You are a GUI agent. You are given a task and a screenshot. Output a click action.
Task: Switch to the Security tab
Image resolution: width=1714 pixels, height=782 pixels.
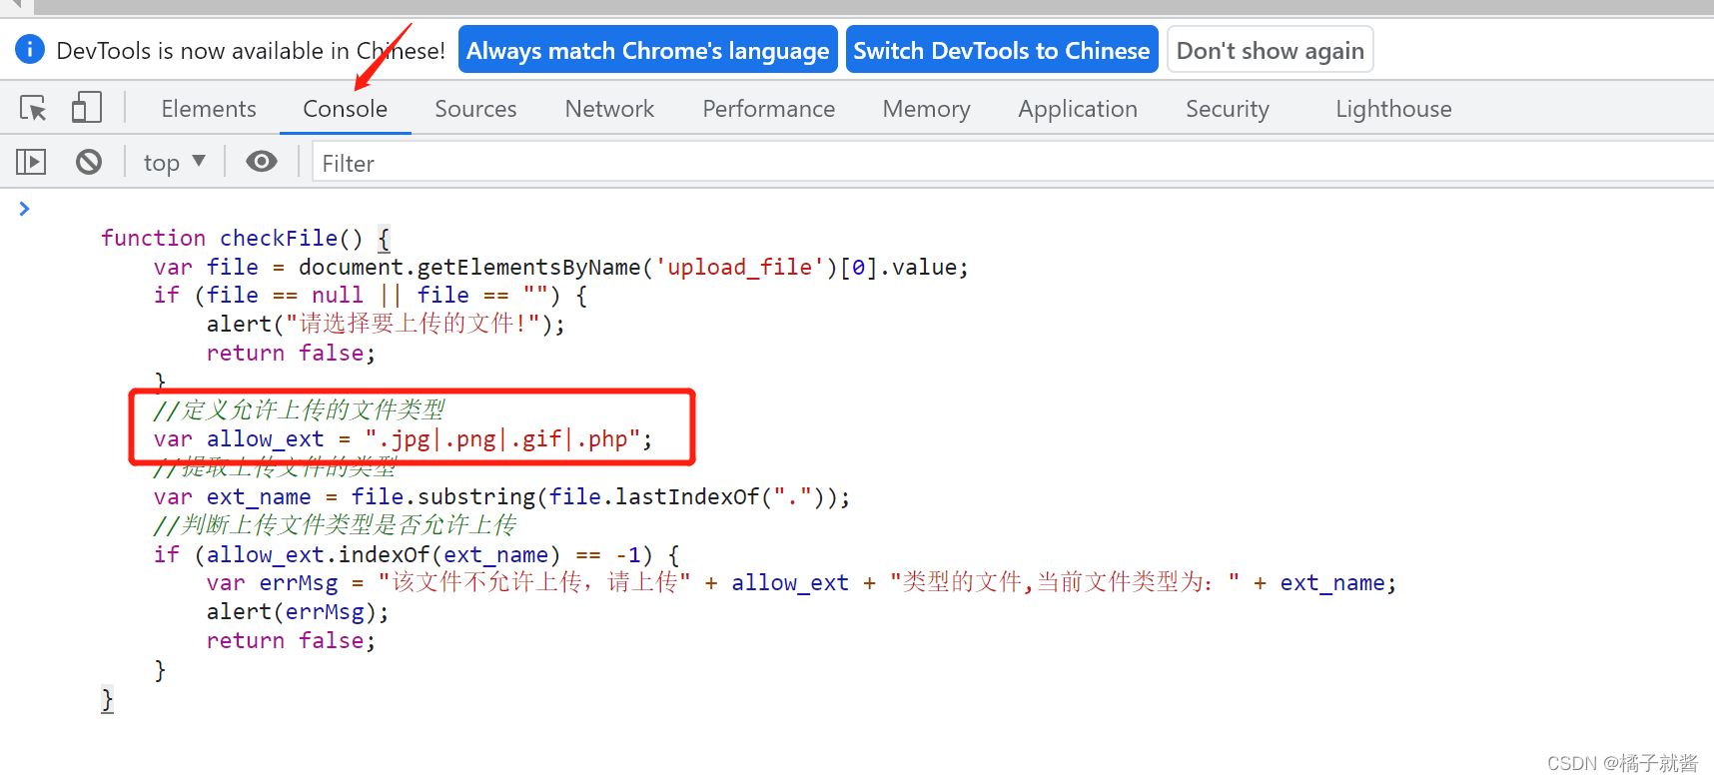click(1227, 108)
